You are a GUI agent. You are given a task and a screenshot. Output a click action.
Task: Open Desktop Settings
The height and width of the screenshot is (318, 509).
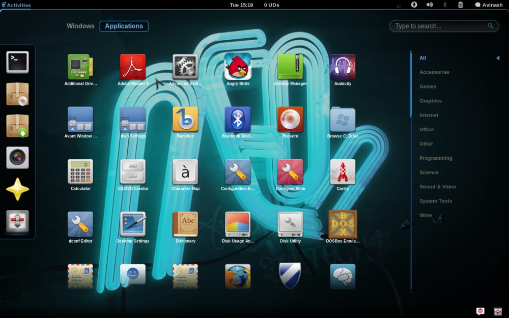(x=133, y=224)
